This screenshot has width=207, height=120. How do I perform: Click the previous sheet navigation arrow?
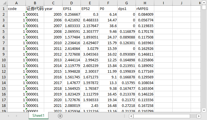[x=8, y=116]
